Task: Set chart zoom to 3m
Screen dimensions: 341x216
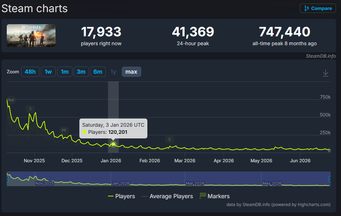Action: coord(81,72)
